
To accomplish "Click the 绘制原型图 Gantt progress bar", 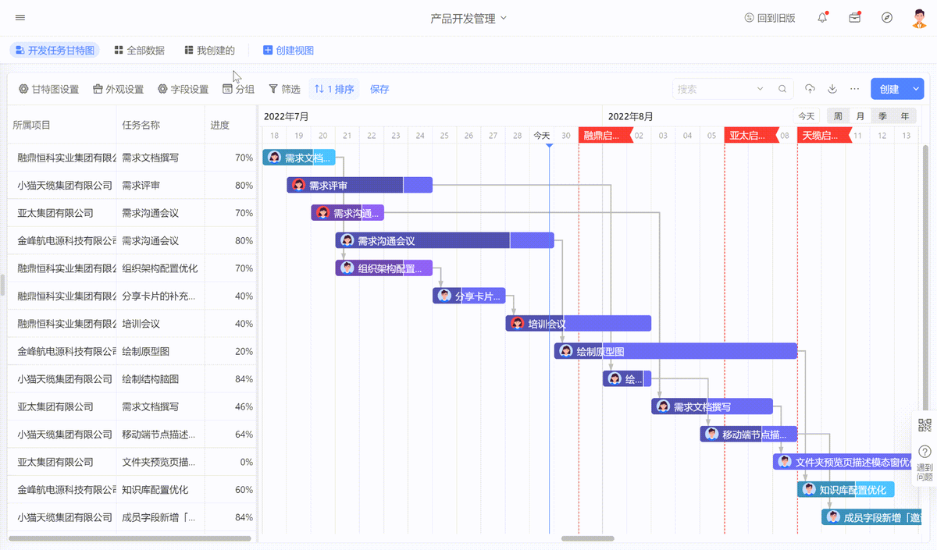I will pyautogui.click(x=675, y=352).
